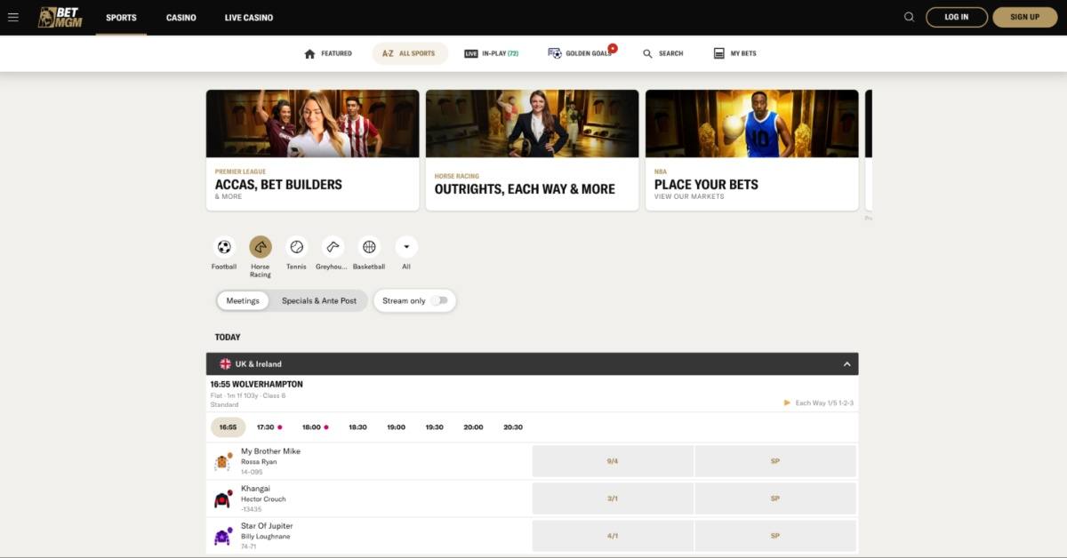Screen dimensions: 1067x558
Task: Click the Sign Up button
Action: click(x=1025, y=17)
